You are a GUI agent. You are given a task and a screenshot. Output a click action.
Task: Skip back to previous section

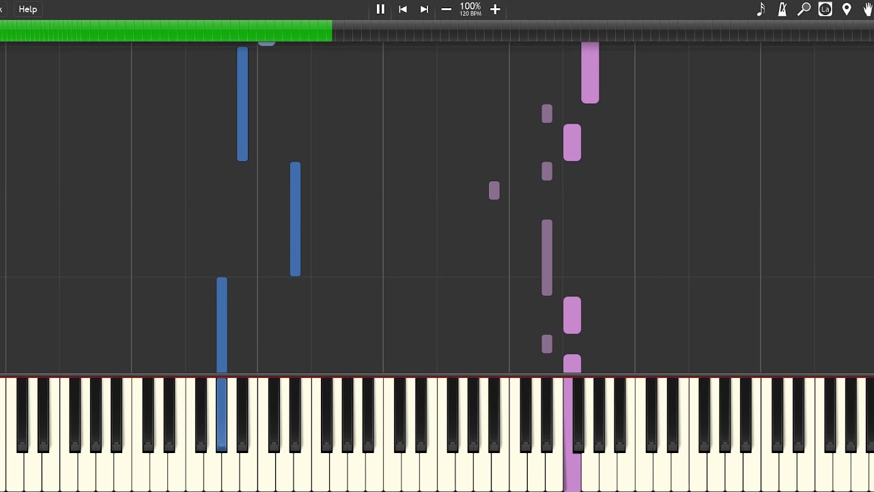[x=403, y=9]
